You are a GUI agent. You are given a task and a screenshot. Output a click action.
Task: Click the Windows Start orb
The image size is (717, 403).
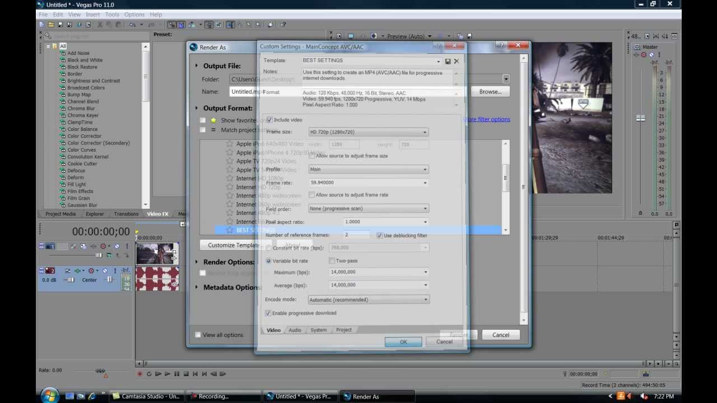point(49,396)
